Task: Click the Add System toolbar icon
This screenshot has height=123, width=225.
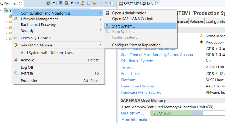Action: coord(49,3)
